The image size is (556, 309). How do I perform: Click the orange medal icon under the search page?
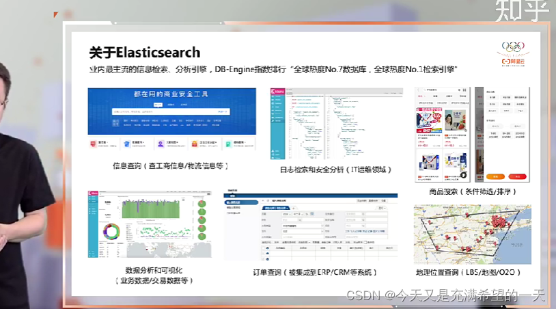[194, 144]
